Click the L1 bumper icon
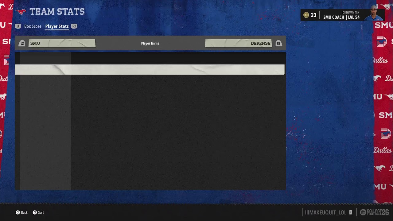This screenshot has height=221, width=393. tap(18, 26)
